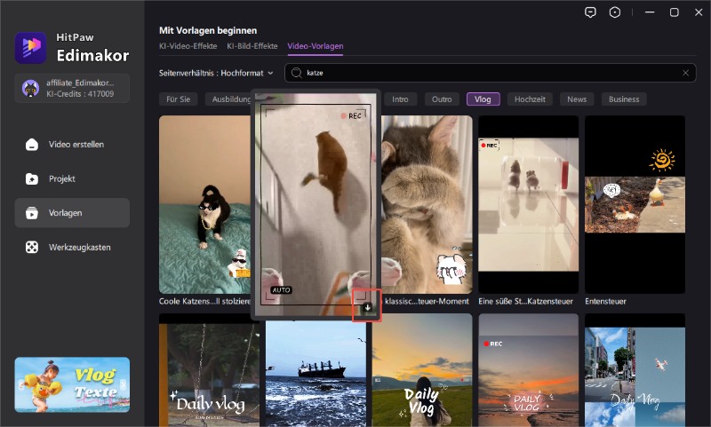Viewport: 711px width, 427px height.
Task: Open the feedback chat icon in title bar
Action: [590, 12]
